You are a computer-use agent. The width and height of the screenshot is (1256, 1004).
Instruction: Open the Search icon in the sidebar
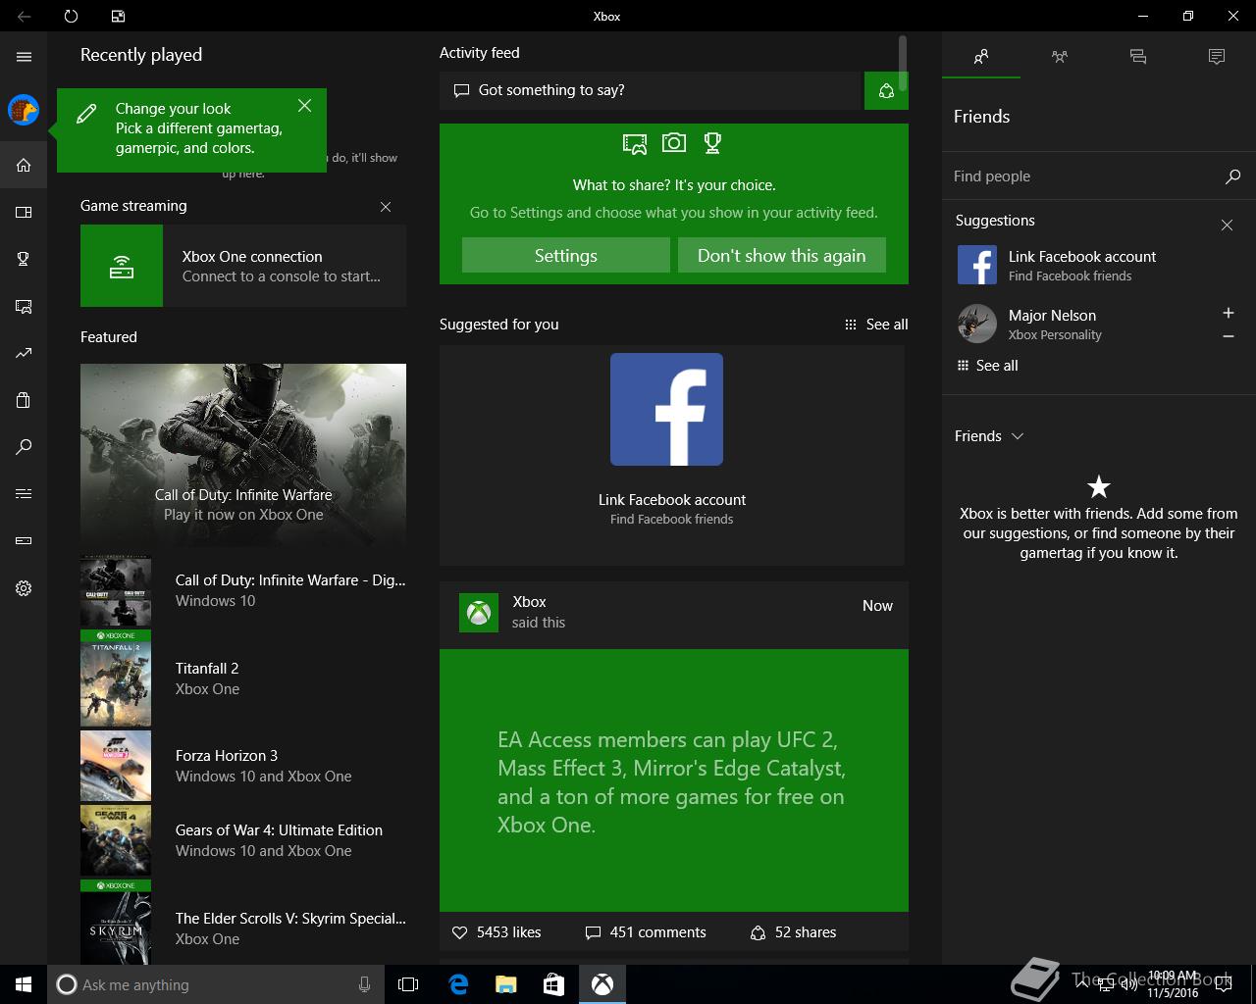click(x=24, y=447)
